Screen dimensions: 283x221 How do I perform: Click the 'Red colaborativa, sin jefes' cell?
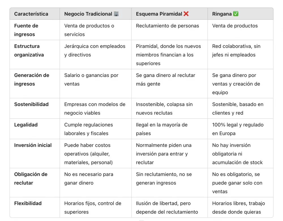pos(236,50)
